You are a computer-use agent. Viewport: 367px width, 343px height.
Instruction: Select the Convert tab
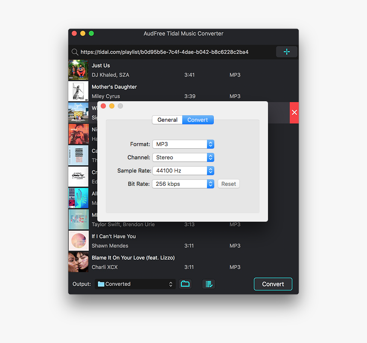pos(198,120)
